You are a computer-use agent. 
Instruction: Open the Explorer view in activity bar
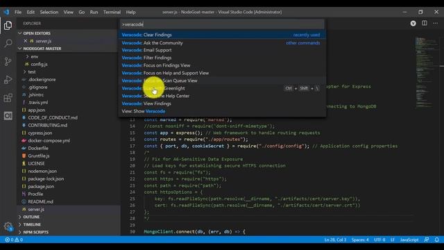pyautogui.click(x=8, y=26)
